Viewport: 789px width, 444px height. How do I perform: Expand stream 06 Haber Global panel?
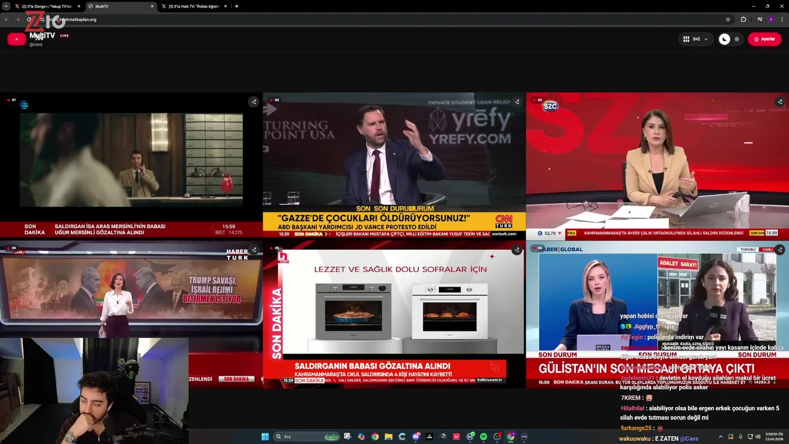point(780,250)
